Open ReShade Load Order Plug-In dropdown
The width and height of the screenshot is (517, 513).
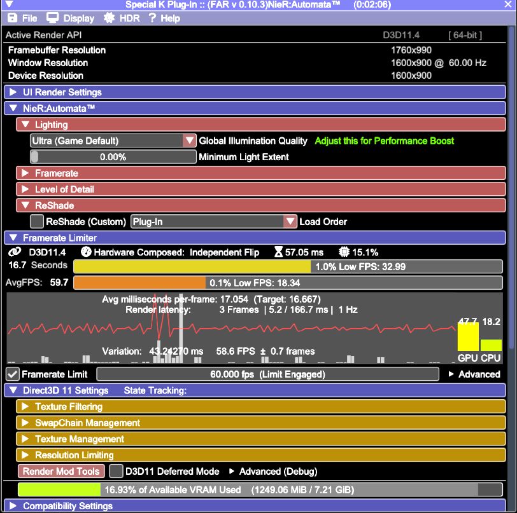pyautogui.click(x=214, y=222)
